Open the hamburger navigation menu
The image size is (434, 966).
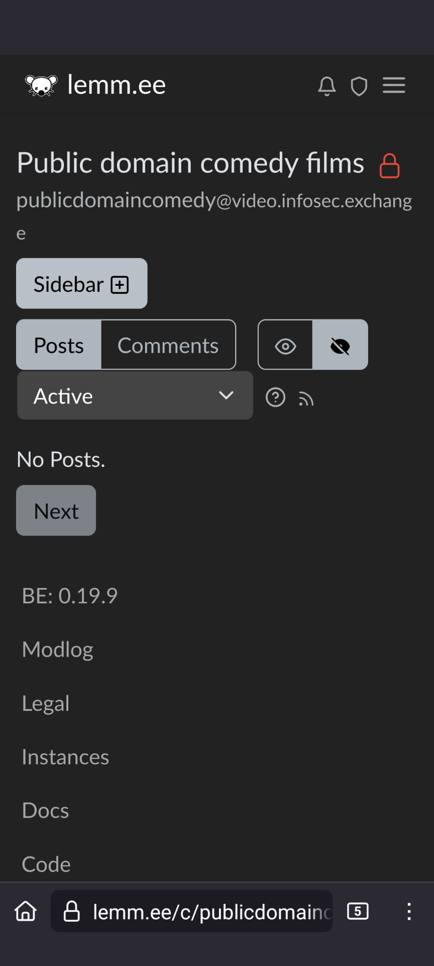[394, 85]
